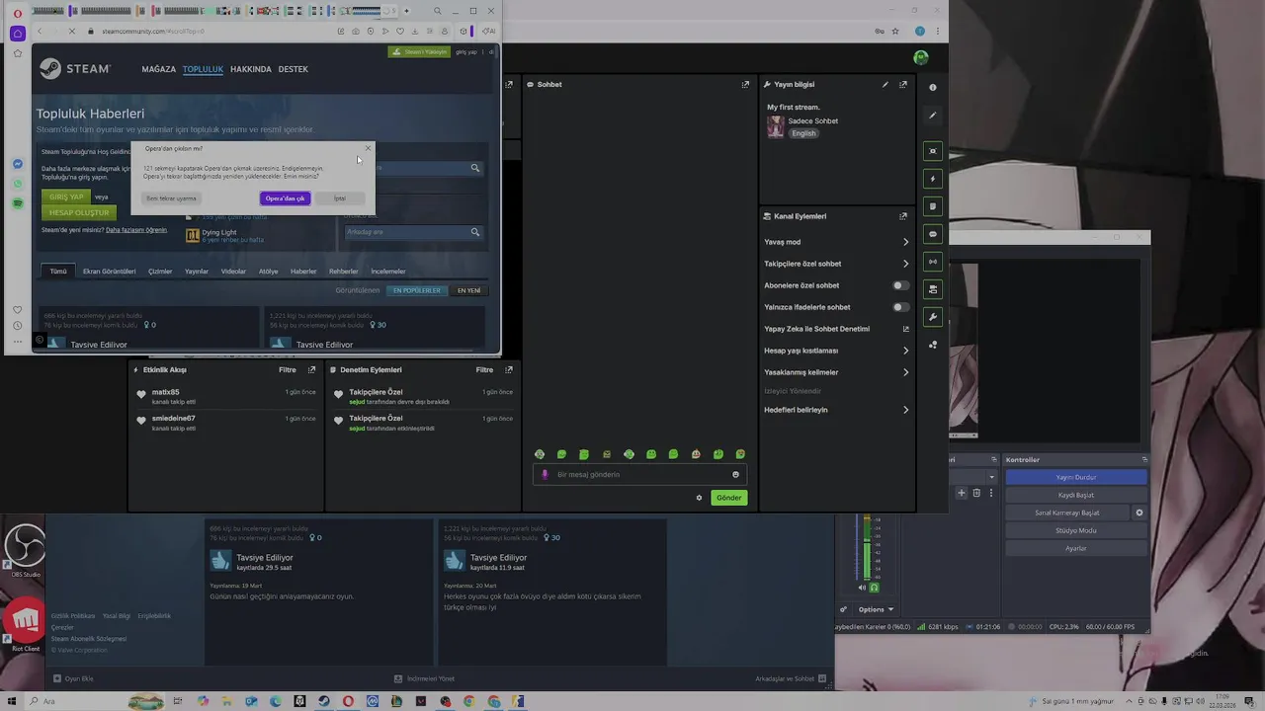Open the Denetim Eylemleri Filtre dropdown

point(484,370)
